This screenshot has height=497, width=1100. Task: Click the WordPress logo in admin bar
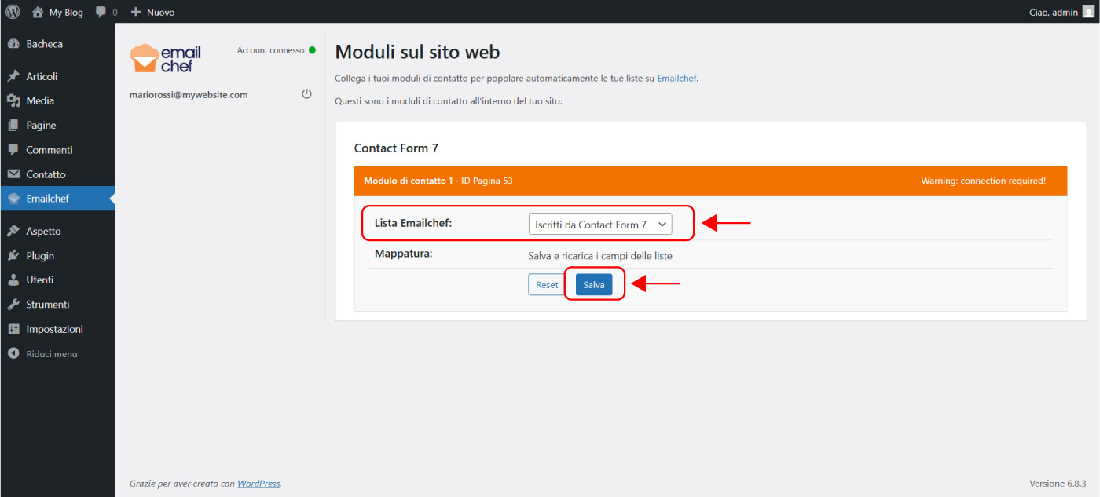pos(13,12)
